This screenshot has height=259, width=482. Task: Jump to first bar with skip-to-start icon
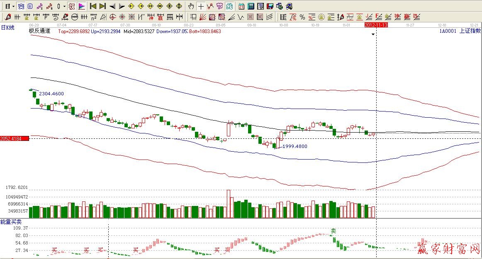click(93, 6)
